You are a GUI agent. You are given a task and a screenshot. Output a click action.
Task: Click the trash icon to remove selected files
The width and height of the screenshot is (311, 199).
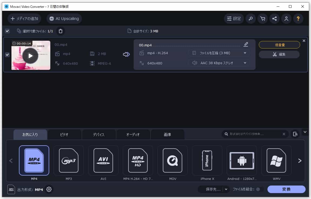coord(60,31)
